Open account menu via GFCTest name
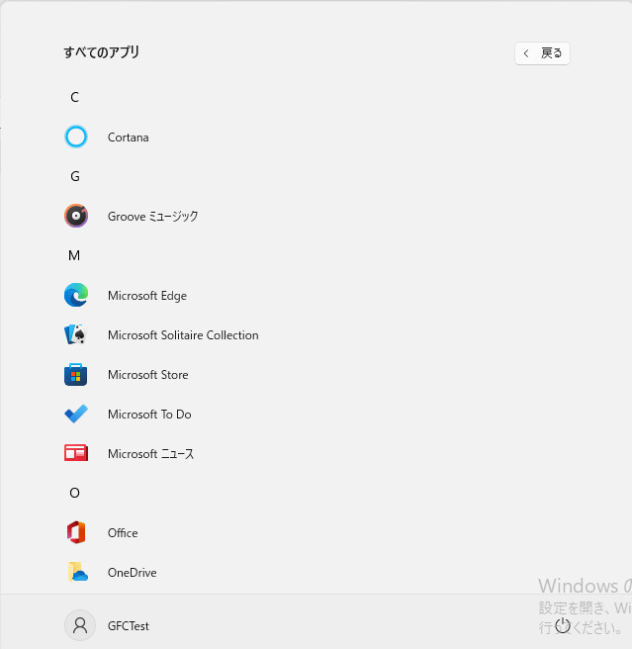Viewport: 632px width, 649px height. (x=129, y=626)
